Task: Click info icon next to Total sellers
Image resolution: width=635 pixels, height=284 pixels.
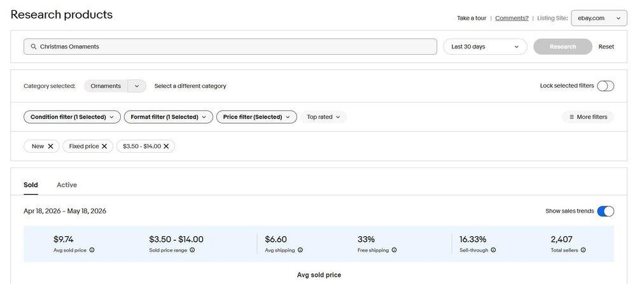Action: (583, 250)
